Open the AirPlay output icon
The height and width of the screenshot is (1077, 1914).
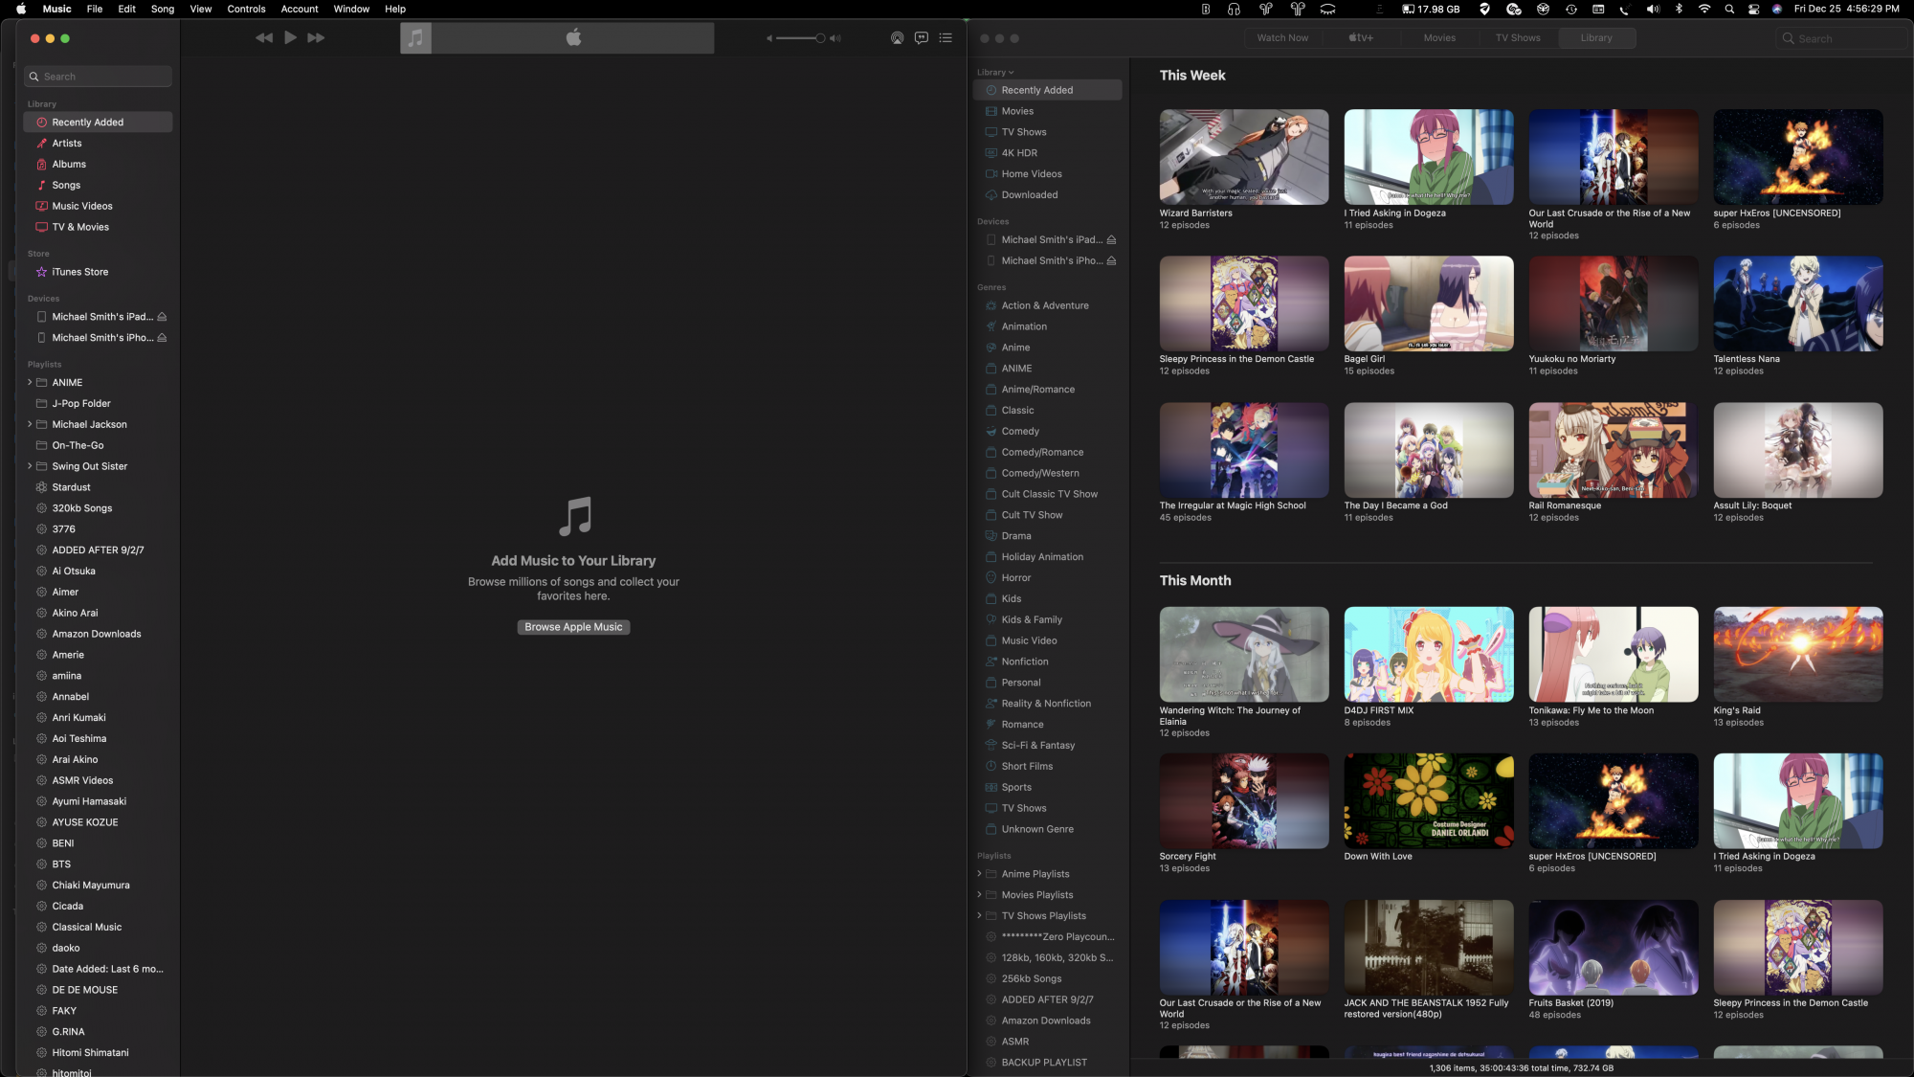pos(897,38)
